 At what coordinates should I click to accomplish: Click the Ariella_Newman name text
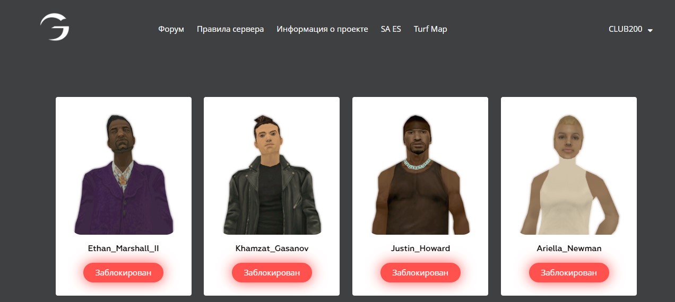tap(569, 248)
